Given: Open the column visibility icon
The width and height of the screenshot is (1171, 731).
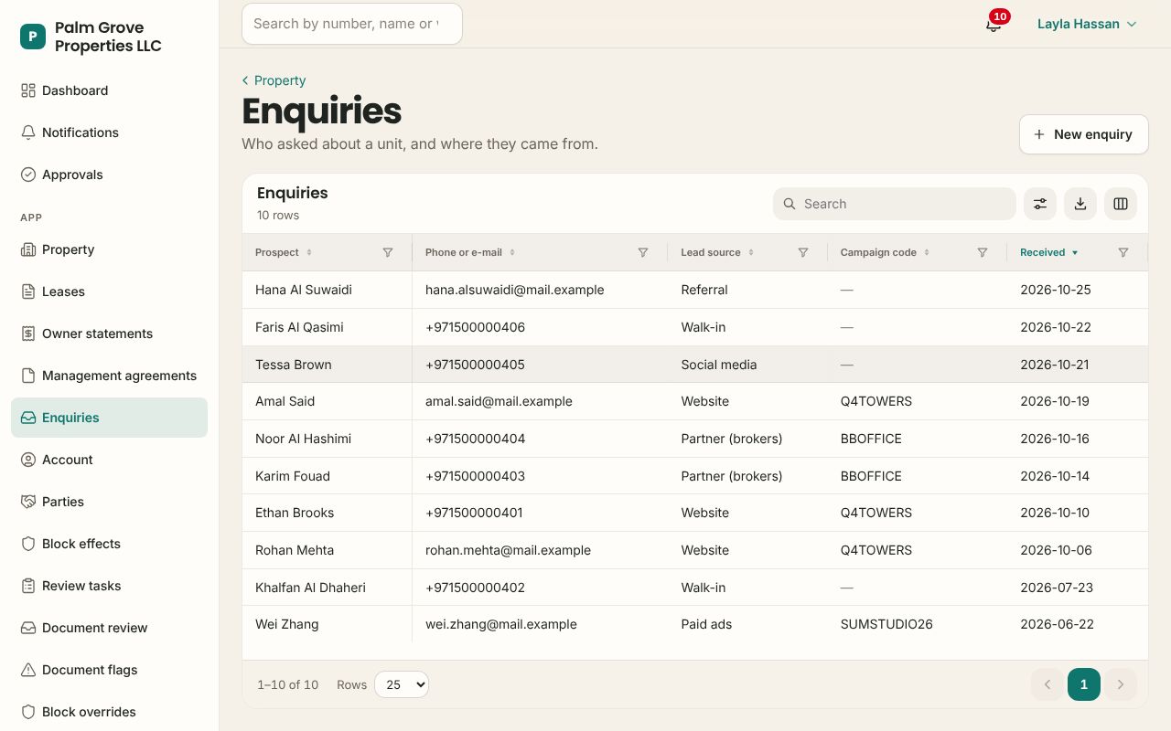Looking at the screenshot, I should point(1121,204).
